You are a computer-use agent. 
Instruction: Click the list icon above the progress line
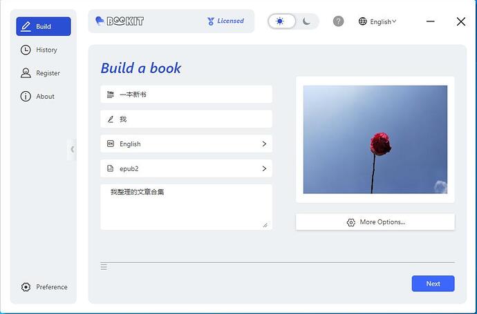(104, 266)
